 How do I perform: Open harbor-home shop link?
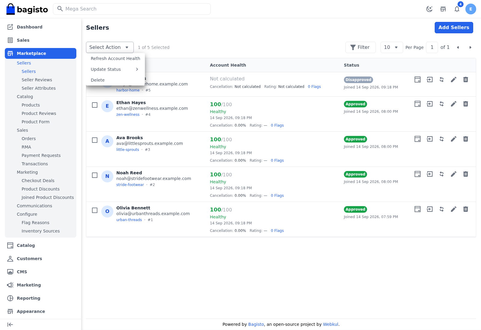pyautogui.click(x=128, y=90)
